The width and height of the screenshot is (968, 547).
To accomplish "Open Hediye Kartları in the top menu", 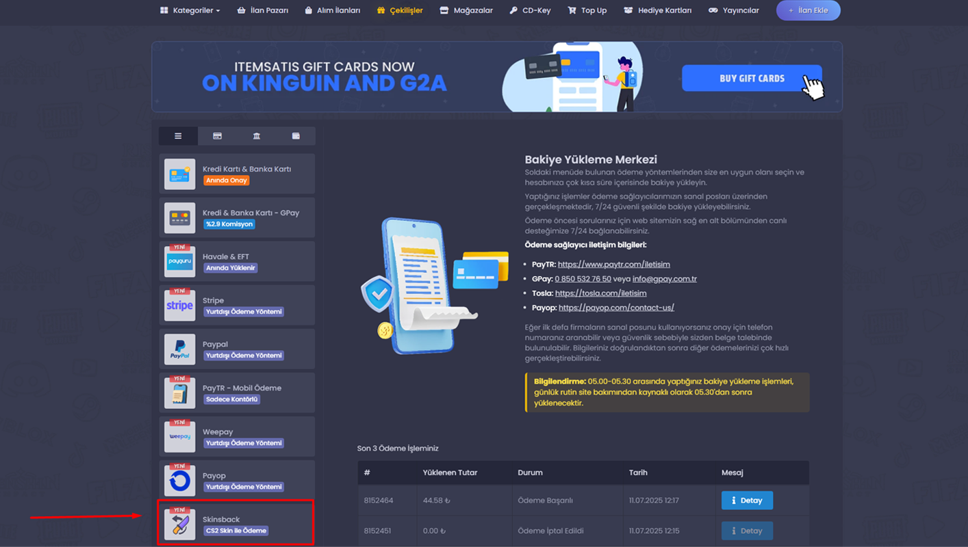I will [x=658, y=10].
